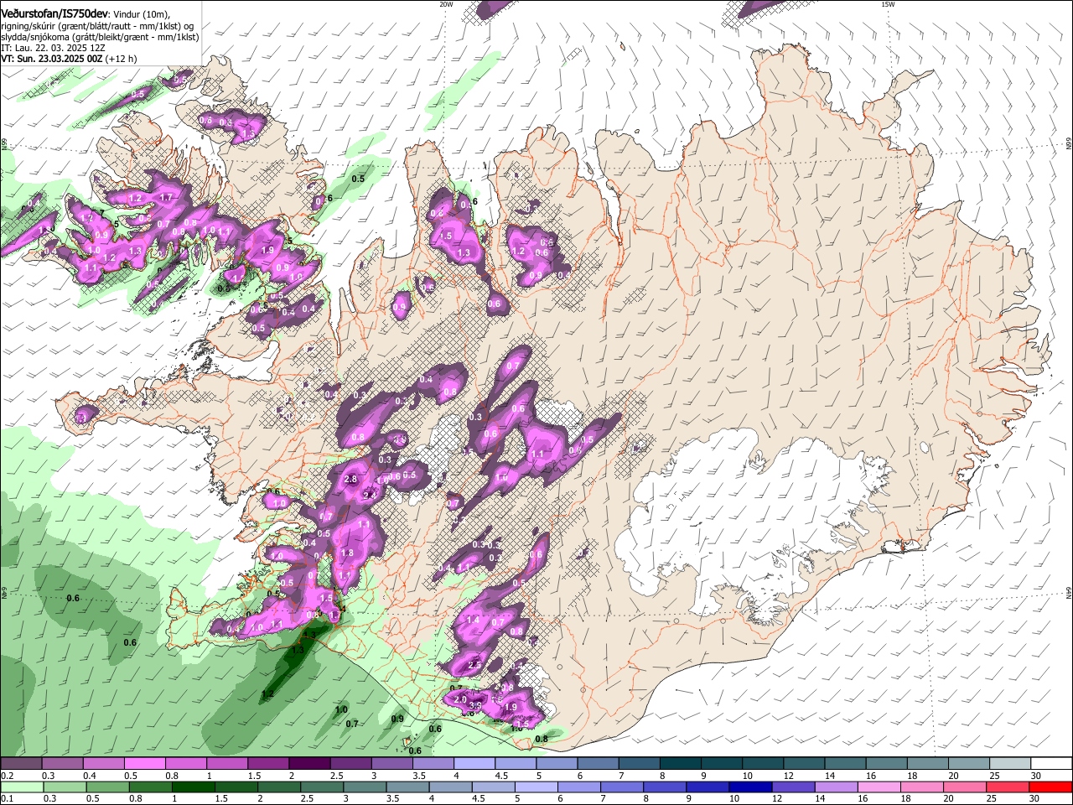Click the 1.0 rain value over the green sea
This screenshot has height=805, width=1073.
pos(341,709)
